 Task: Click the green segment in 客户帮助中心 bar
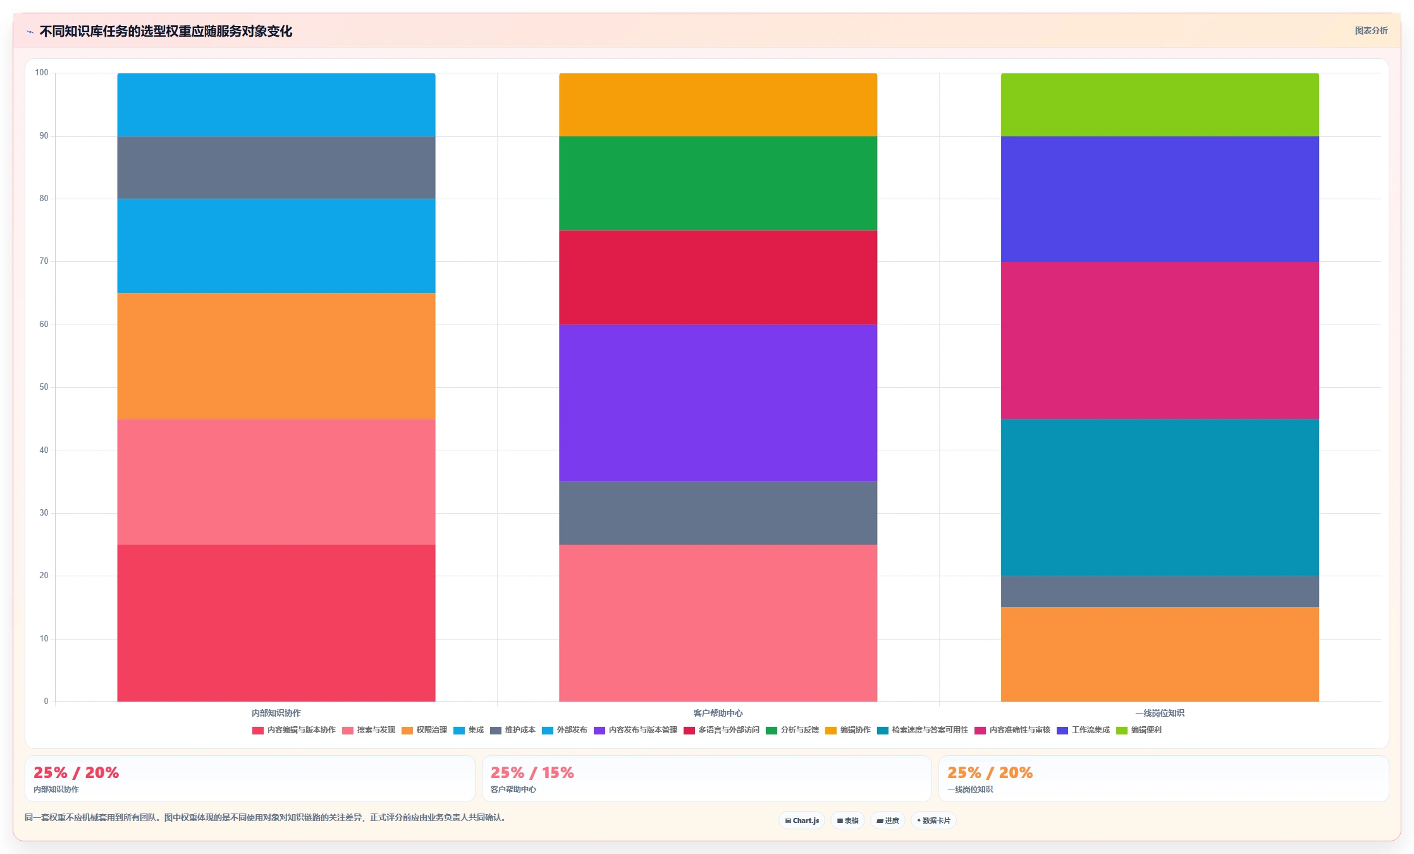[718, 183]
